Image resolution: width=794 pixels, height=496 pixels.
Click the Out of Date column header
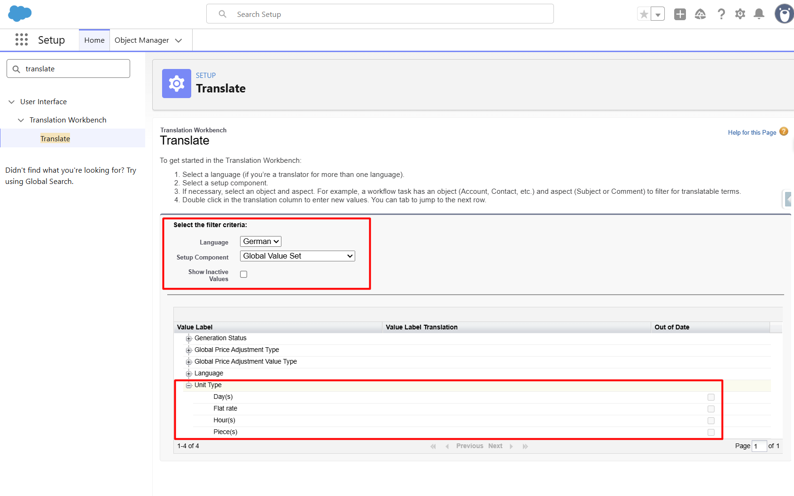710,327
